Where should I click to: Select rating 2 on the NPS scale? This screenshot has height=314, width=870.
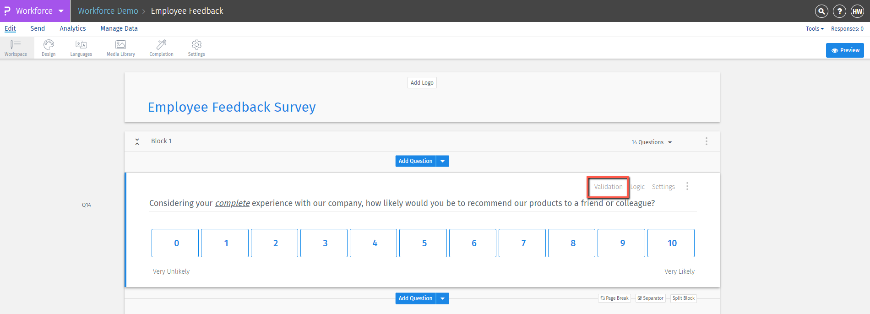[x=274, y=243]
